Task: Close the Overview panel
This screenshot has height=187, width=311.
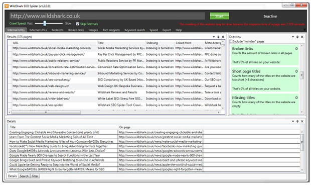Action: (x=302, y=37)
